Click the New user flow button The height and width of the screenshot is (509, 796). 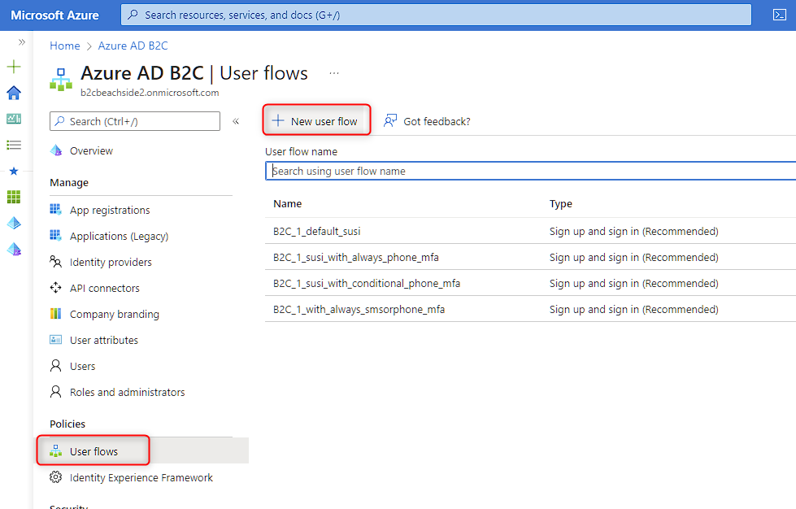pyautogui.click(x=316, y=121)
